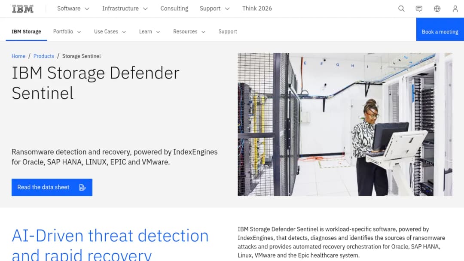Click the IBM logo

coord(23,9)
